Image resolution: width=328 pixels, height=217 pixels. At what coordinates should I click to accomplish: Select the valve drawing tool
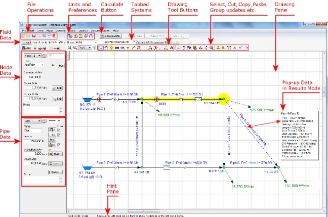click(x=144, y=48)
